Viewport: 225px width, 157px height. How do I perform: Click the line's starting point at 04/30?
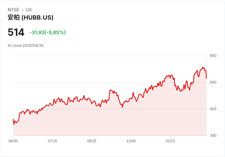(x=13, y=119)
